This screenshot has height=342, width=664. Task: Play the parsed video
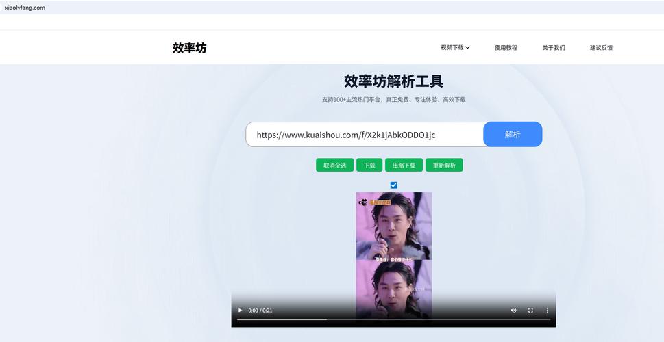pos(240,310)
